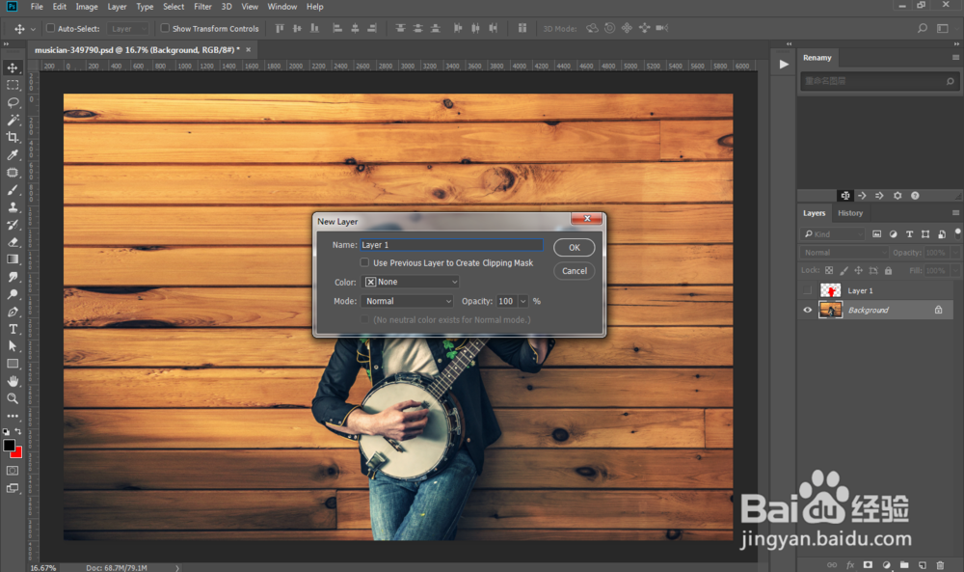The image size is (964, 572).
Task: Open the Image menu
Action: pyautogui.click(x=87, y=7)
